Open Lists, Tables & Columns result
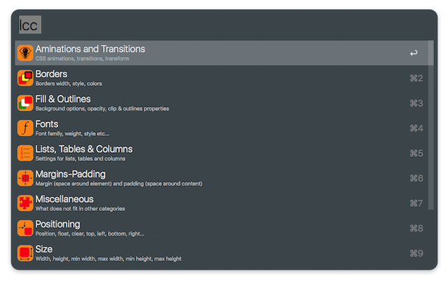The image size is (448, 282). point(84,149)
